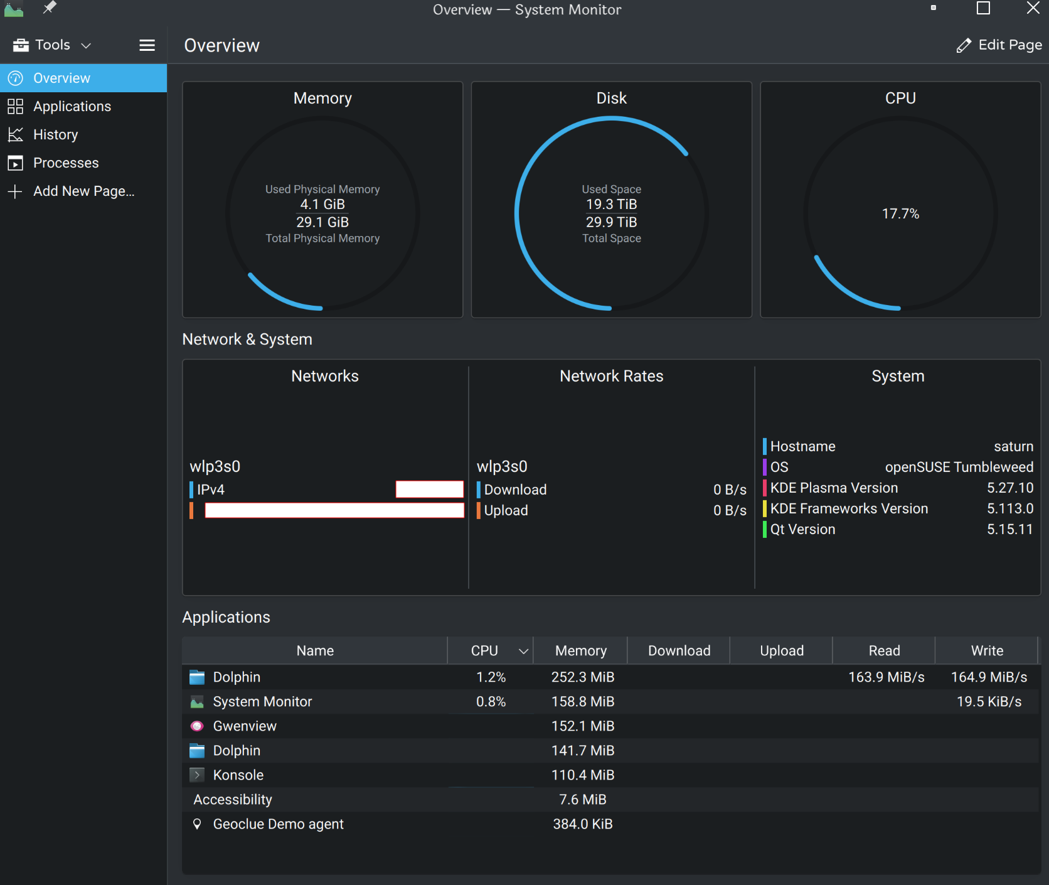The height and width of the screenshot is (885, 1049).
Task: Sort by the Read column header
Action: (x=885, y=651)
